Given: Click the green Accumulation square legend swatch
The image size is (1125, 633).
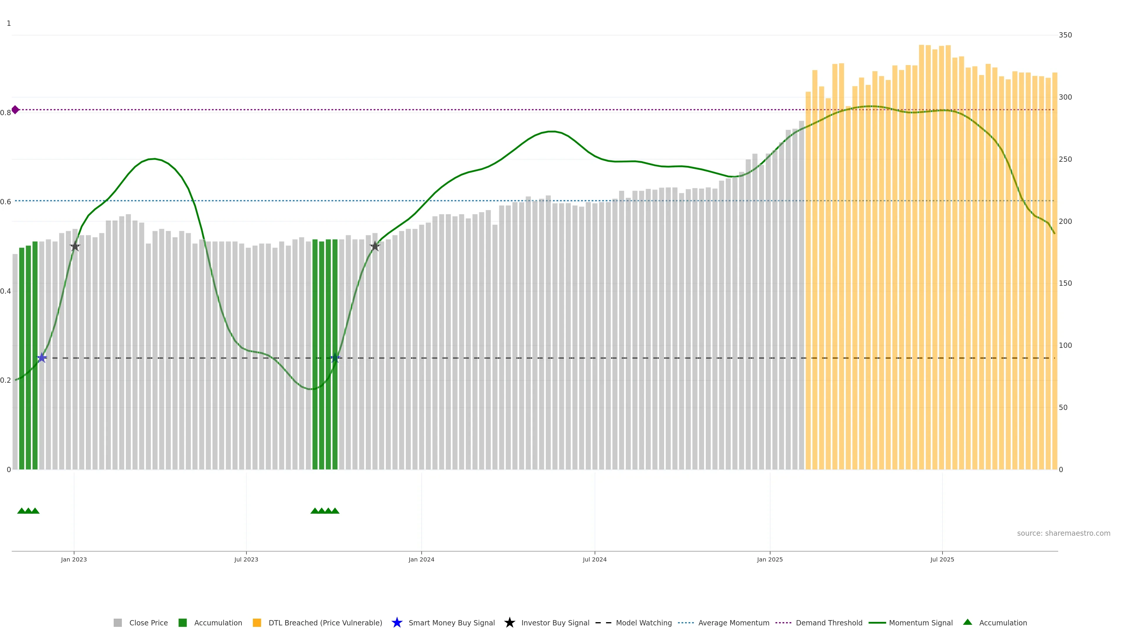Looking at the screenshot, I should click(x=183, y=622).
